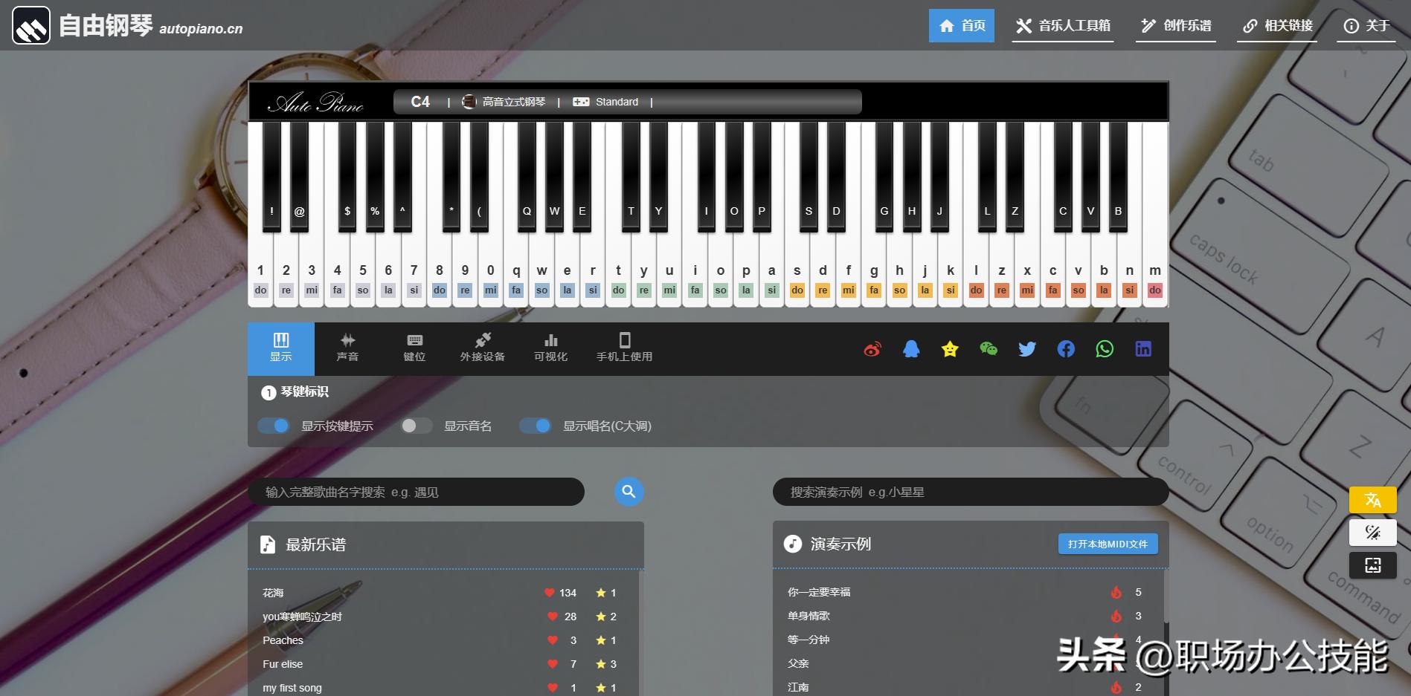The height and width of the screenshot is (696, 1411).
Task: Open the 键位 tab
Action: coord(414,348)
